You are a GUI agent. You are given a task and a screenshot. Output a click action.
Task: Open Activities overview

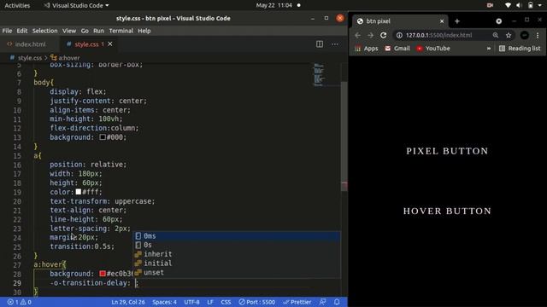(17, 5)
